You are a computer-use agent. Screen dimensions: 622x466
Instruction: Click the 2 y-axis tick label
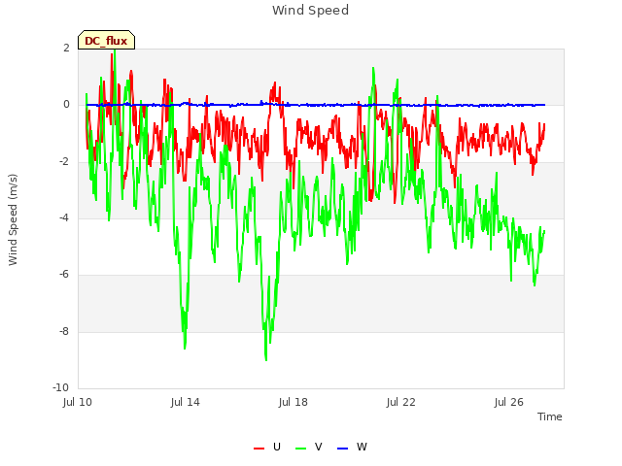point(66,48)
